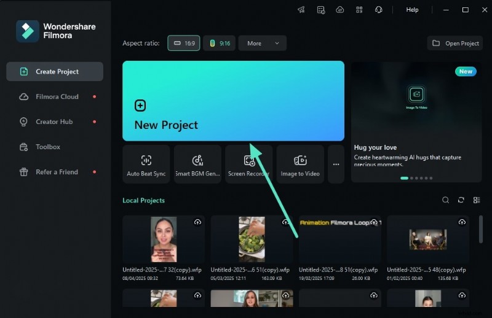492x318 pixels.
Task: Open project Untitled-2025-...5 48(copy).wfp thumbnail
Action: (x=428, y=239)
